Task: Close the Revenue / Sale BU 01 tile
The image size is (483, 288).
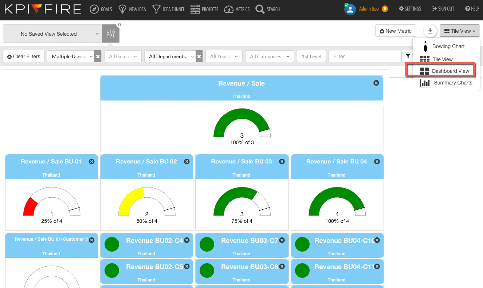Action: pos(91,161)
